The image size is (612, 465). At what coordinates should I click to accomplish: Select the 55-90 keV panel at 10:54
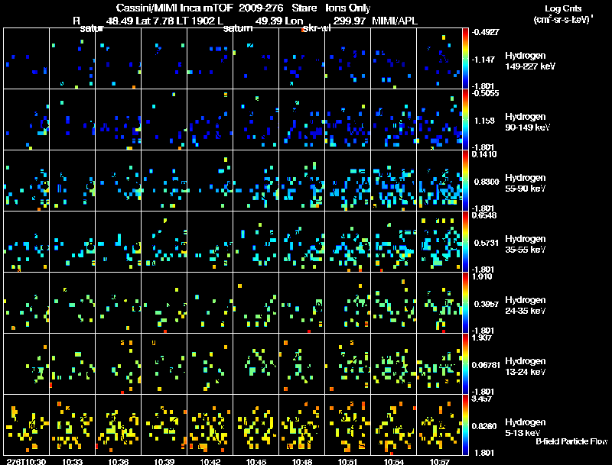393,181
